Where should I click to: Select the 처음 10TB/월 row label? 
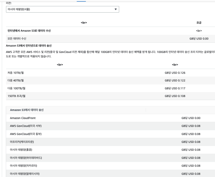(16, 73)
